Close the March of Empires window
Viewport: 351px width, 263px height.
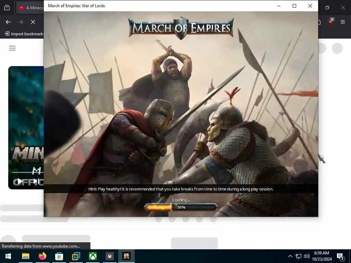[310, 6]
